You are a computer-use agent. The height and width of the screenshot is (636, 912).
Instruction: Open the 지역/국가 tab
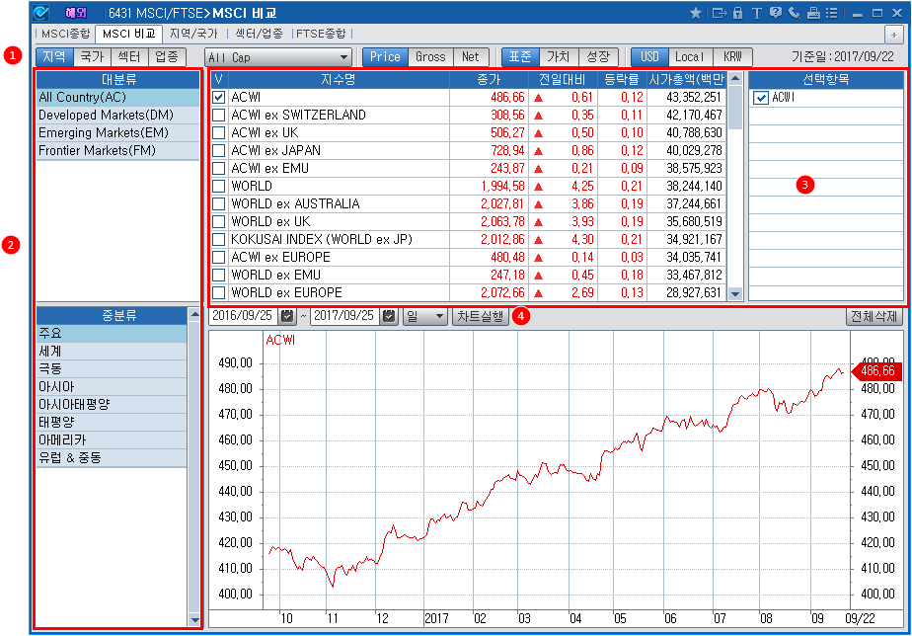click(x=193, y=34)
